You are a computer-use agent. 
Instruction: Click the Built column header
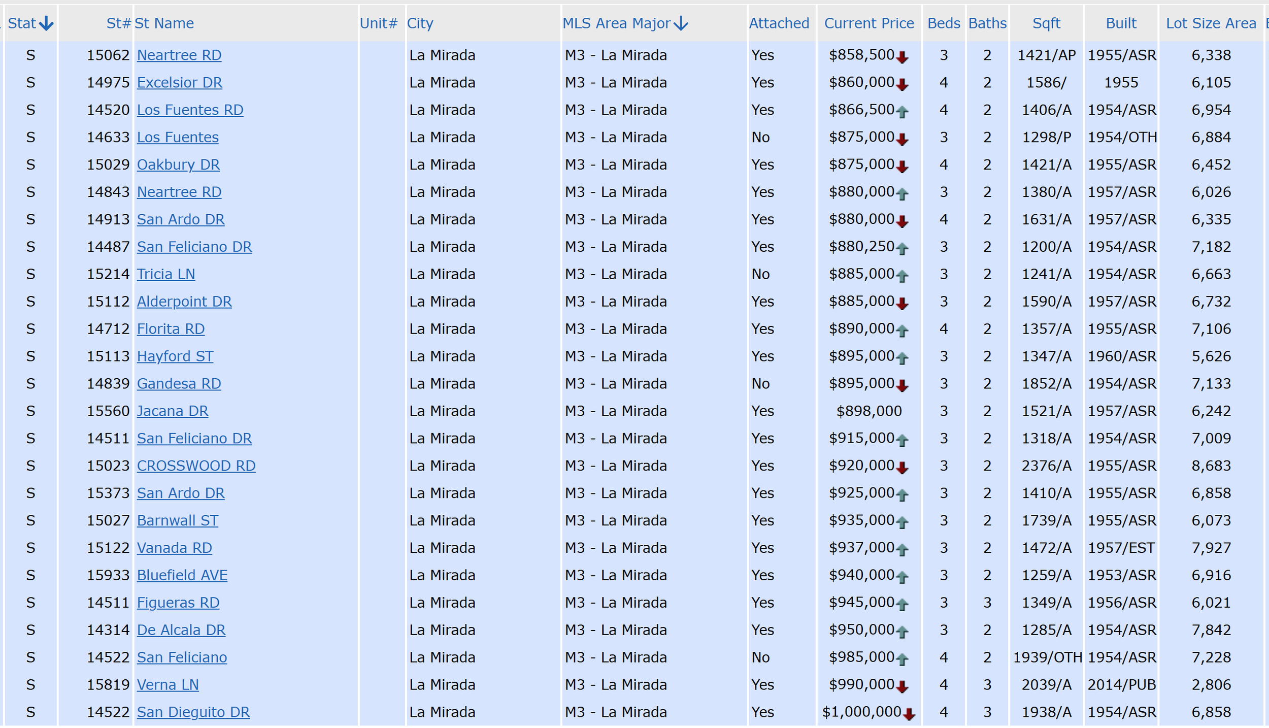1121,23
